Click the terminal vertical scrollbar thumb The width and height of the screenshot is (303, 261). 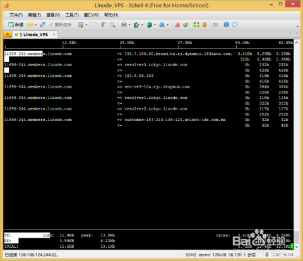[x=297, y=237]
